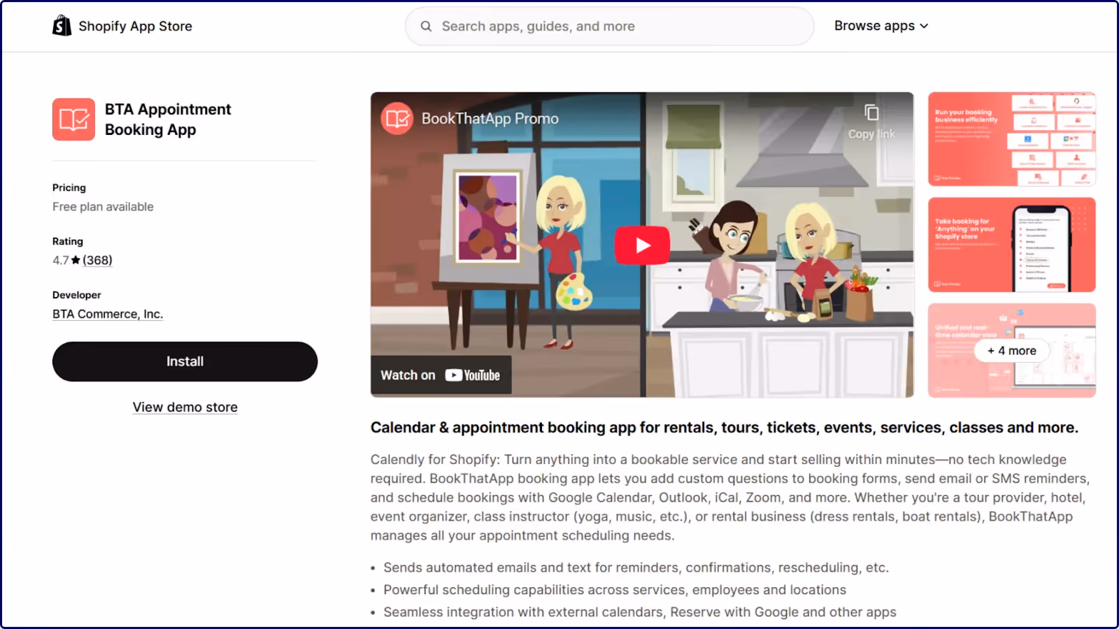Select 'Powerful scheduling capabilities' bullet
The image size is (1119, 629).
coord(615,590)
